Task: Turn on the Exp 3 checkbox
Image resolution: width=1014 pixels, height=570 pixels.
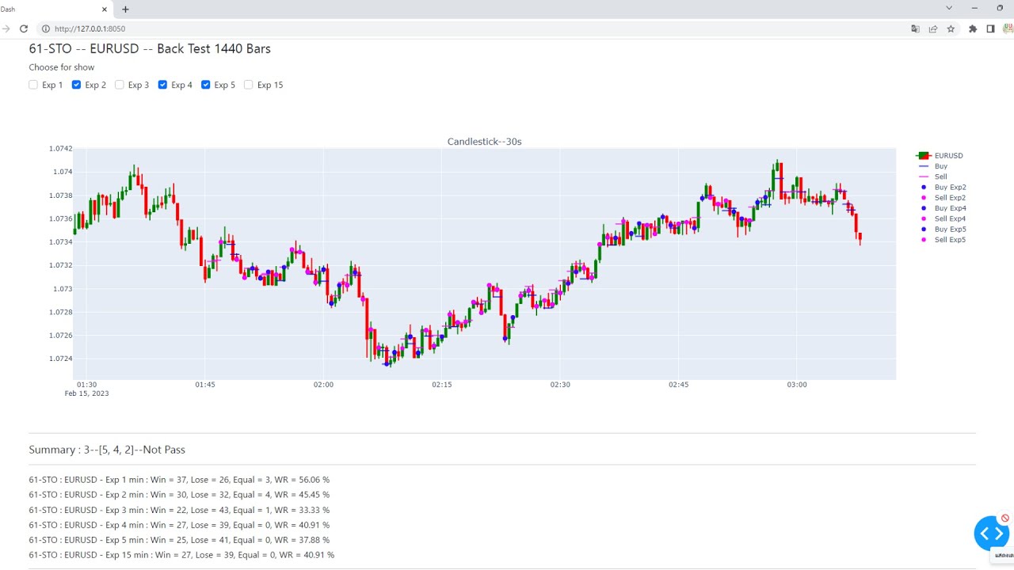Action: (x=120, y=85)
